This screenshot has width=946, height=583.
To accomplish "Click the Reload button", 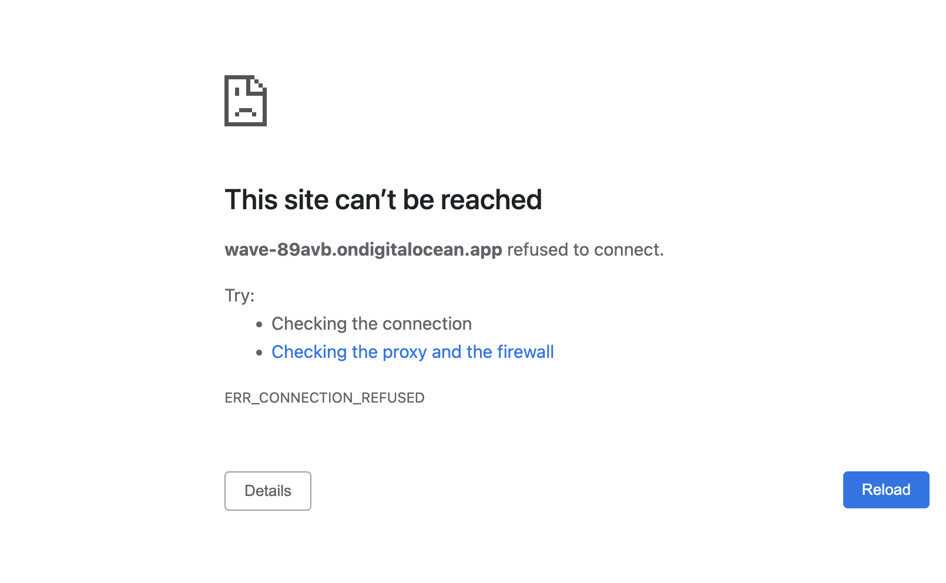I will tap(886, 490).
